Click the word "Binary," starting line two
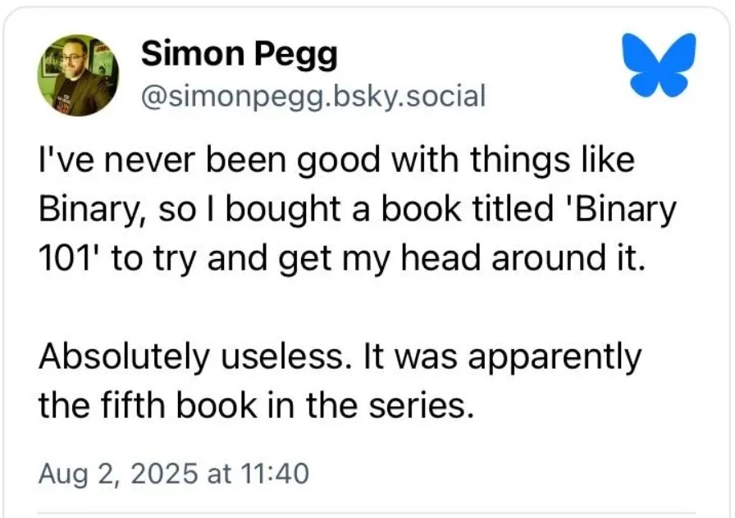 pyautogui.click(x=84, y=211)
